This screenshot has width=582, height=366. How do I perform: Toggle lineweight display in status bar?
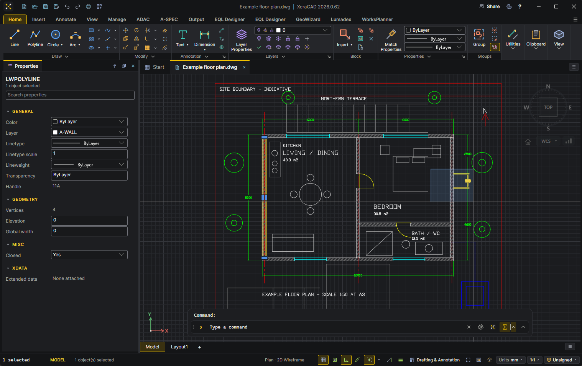(401, 360)
